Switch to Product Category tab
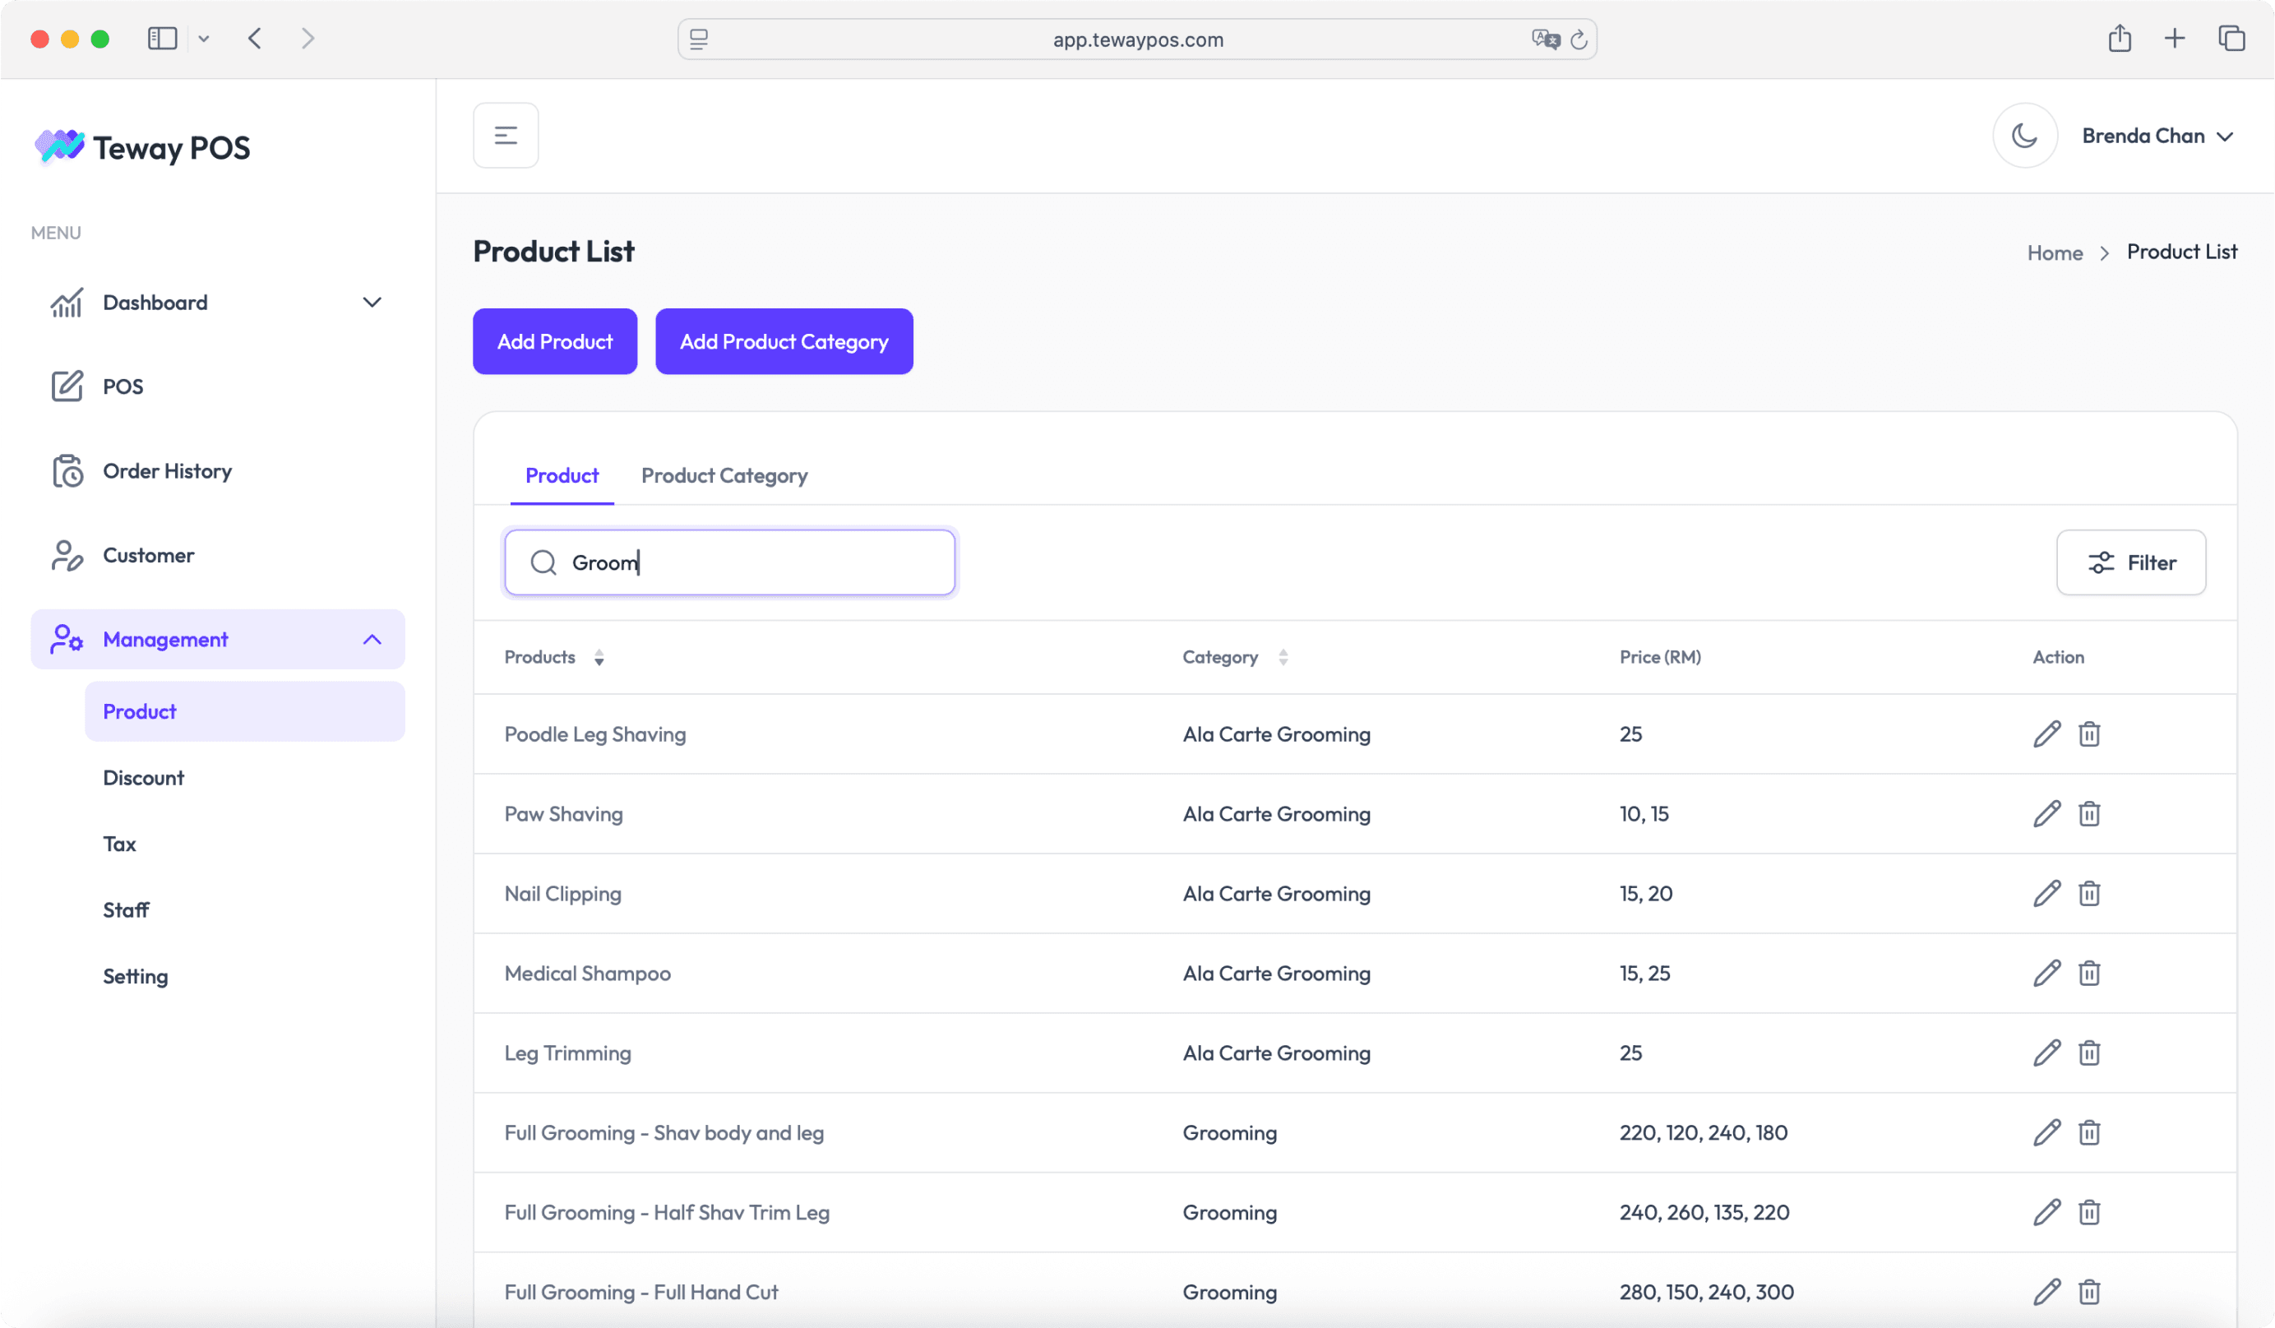Image resolution: width=2275 pixels, height=1328 pixels. pyautogui.click(x=724, y=476)
